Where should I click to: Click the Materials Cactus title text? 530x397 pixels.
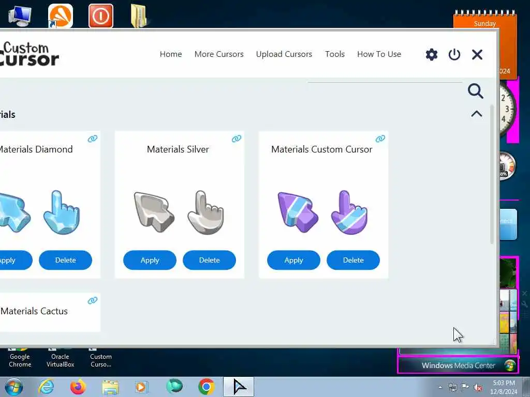pyautogui.click(x=34, y=311)
